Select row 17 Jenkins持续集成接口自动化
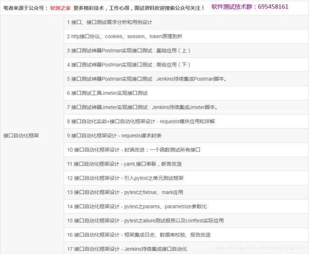Viewport: 309px width, 254px height. (186, 248)
